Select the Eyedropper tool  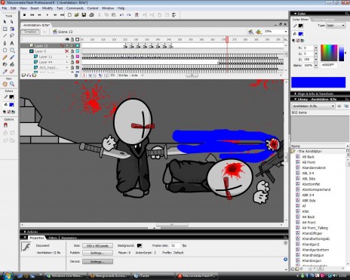tap(5, 72)
